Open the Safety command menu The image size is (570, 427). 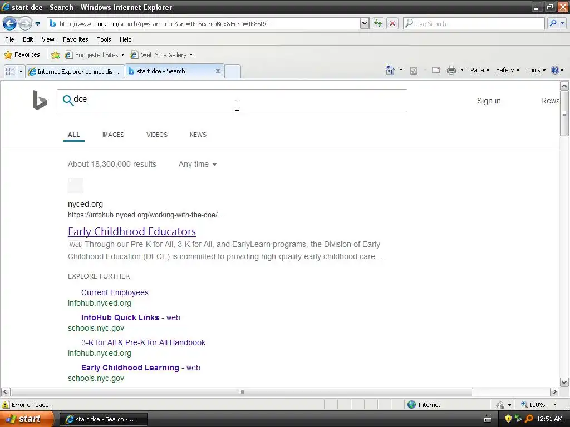(508, 70)
